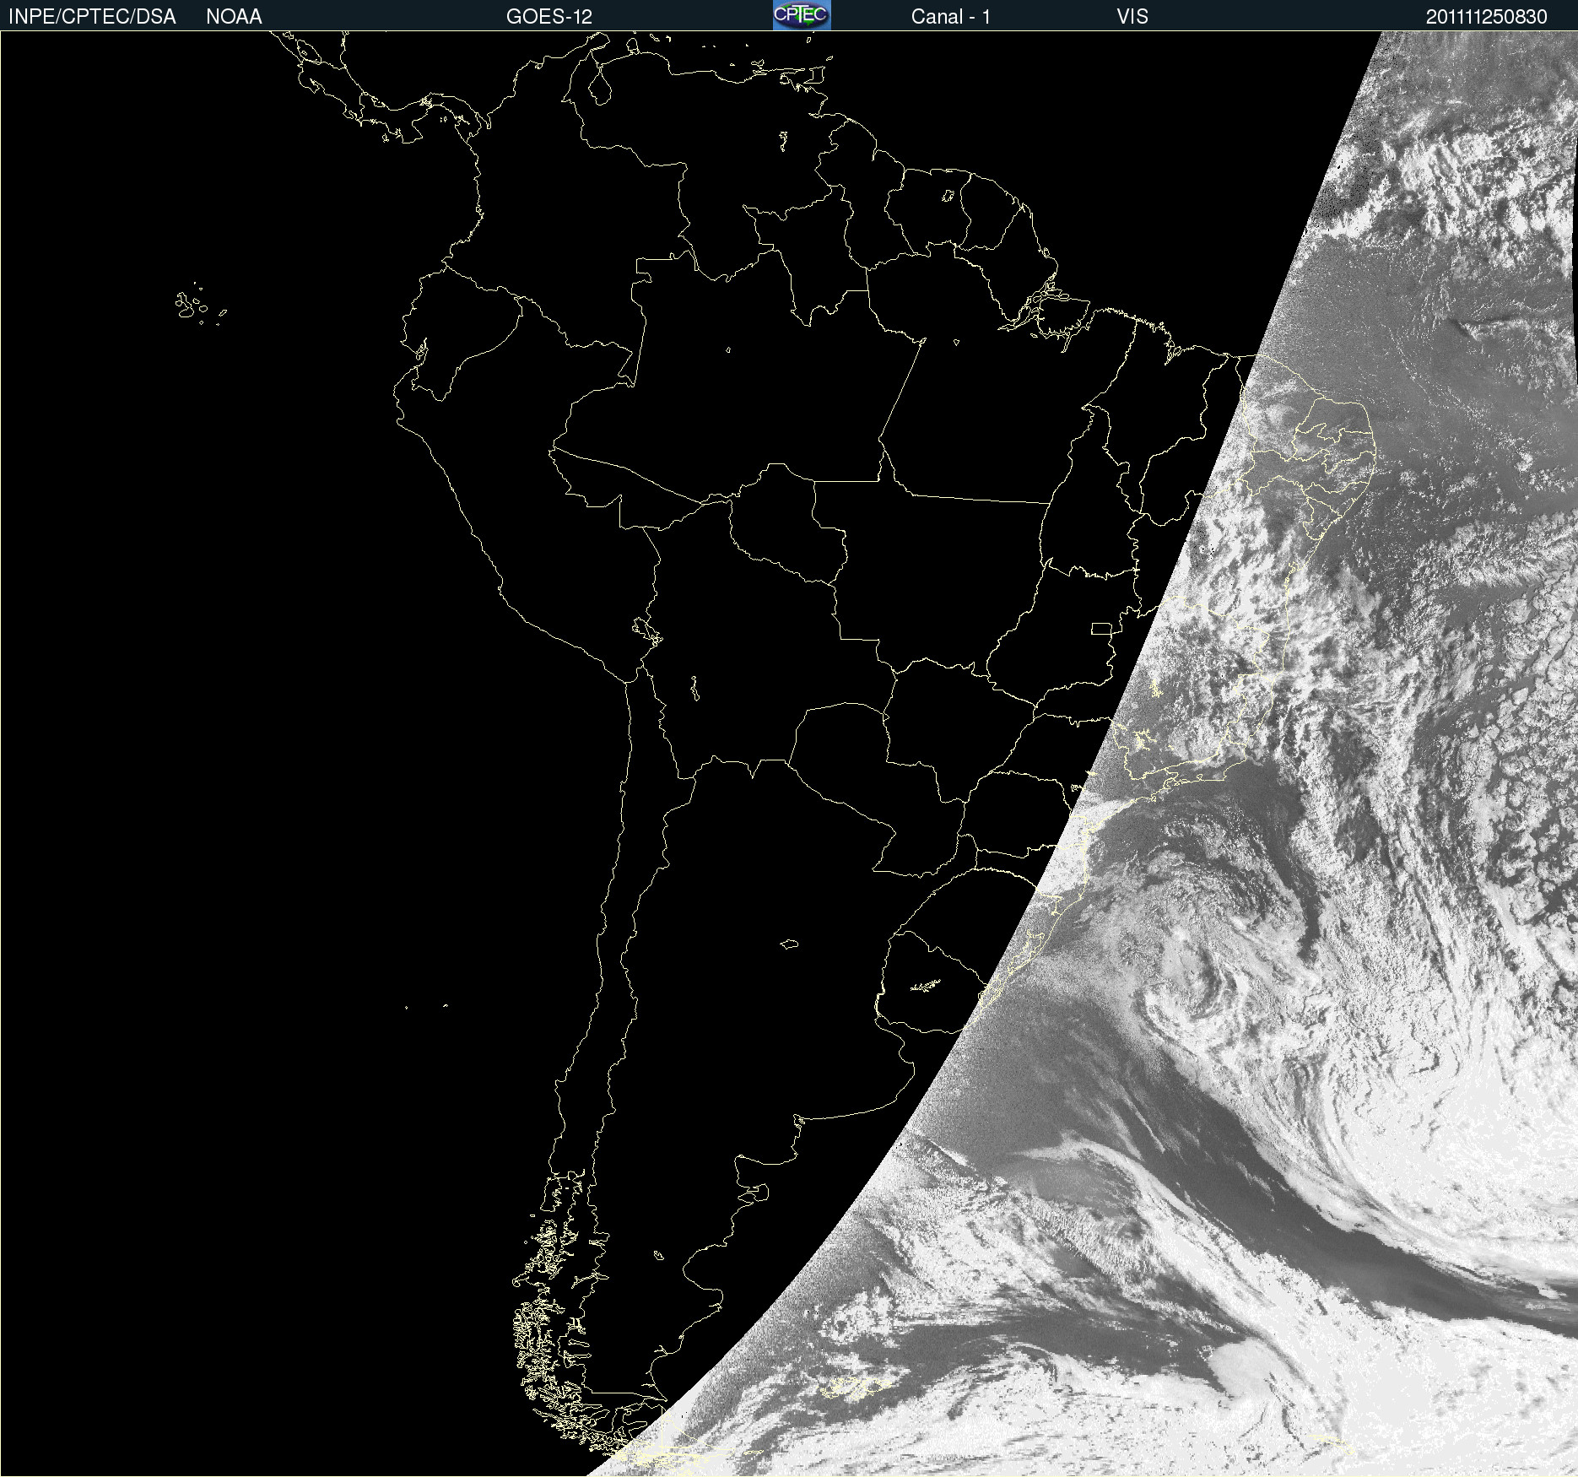Screen dimensions: 1578x1477
Task: Select the Canal - 1 channel label
Action: (x=950, y=17)
